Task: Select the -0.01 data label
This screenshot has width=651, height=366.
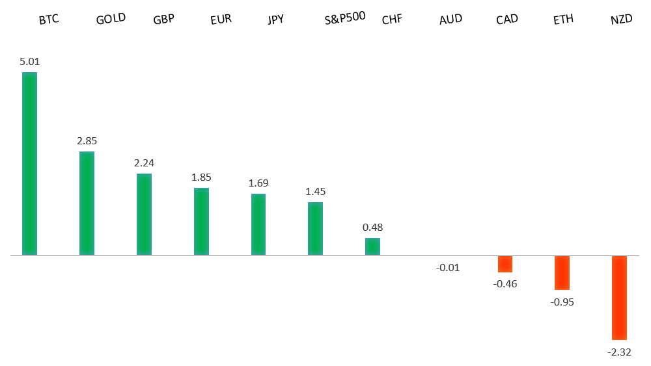Action: 449,267
